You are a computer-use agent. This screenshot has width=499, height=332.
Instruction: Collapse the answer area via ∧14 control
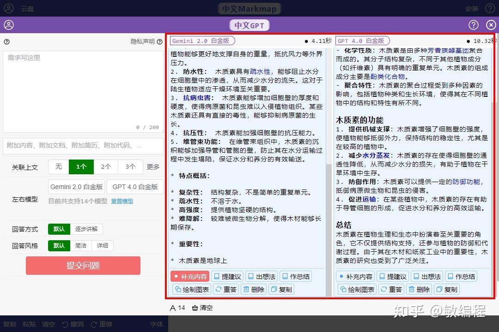click(177, 308)
